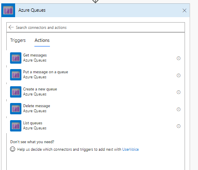The width and height of the screenshot is (198, 170).
Task: Choose the Delete message action text
Action: [x=36, y=106]
